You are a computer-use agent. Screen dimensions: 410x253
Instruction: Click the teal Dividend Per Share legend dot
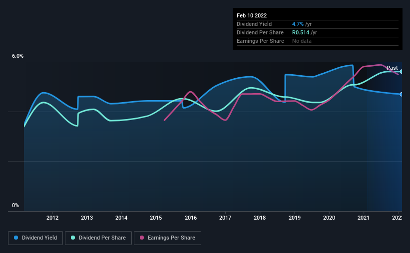click(x=73, y=238)
